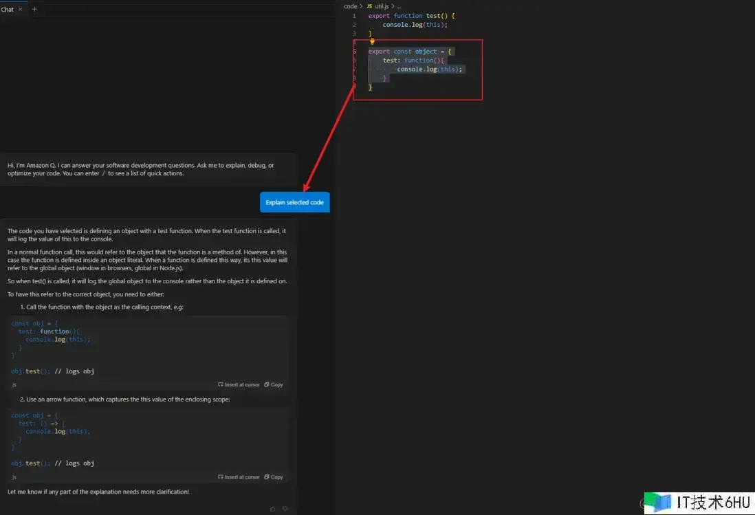The height and width of the screenshot is (515, 755).
Task: Click the Amazon Q greeting message
Action: click(141, 169)
